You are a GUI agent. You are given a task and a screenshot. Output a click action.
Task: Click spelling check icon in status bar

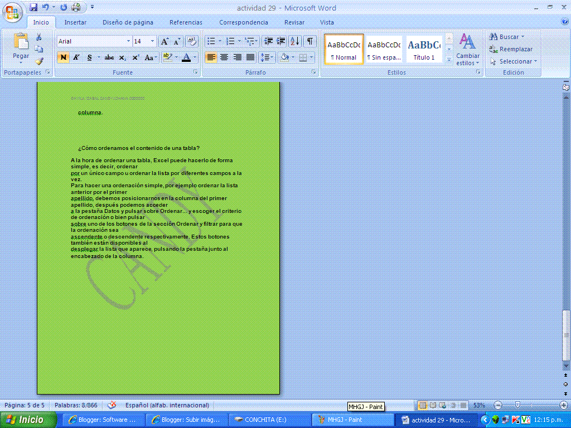click(x=112, y=405)
